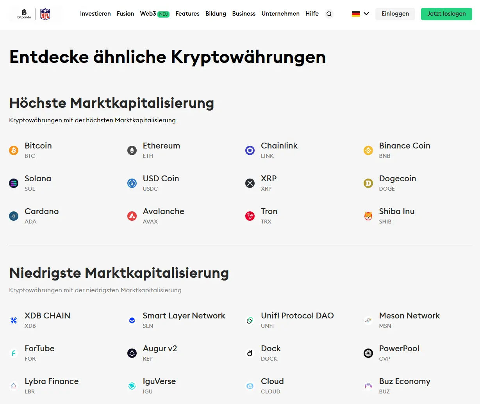Open the Unifi Protocol DAO name link

(297, 316)
